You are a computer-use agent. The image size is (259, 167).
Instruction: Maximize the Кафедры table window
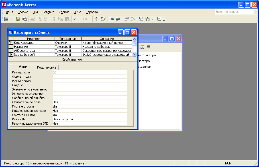coord(127,32)
